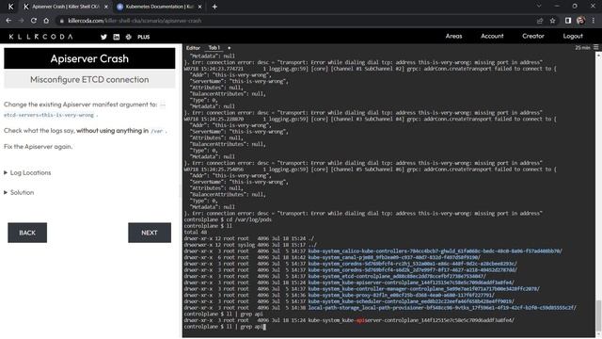This screenshot has width=602, height=339.
Task: Click the kube-system_kube-proxy directory entry
Action: pyautogui.click(x=402, y=295)
